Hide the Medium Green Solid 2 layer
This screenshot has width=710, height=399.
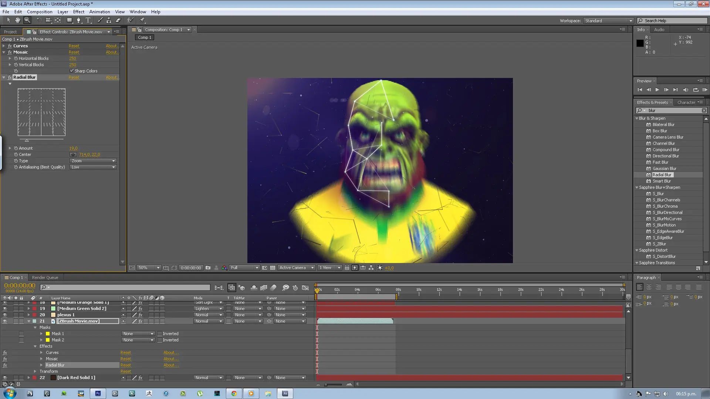(5, 308)
